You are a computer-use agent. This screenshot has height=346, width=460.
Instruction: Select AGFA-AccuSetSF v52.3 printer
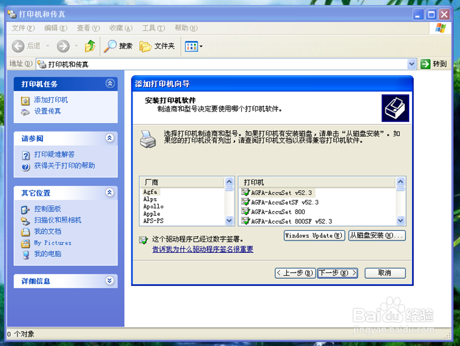pos(280,202)
